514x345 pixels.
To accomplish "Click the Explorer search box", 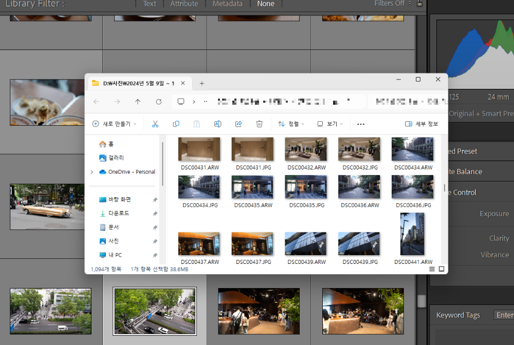I will pos(408,102).
